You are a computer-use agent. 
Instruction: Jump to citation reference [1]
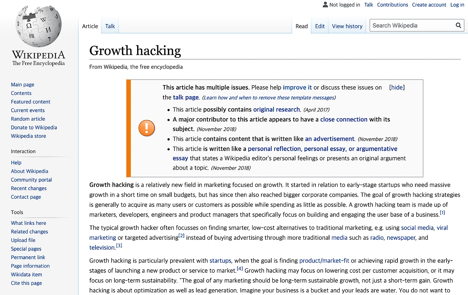click(442, 213)
